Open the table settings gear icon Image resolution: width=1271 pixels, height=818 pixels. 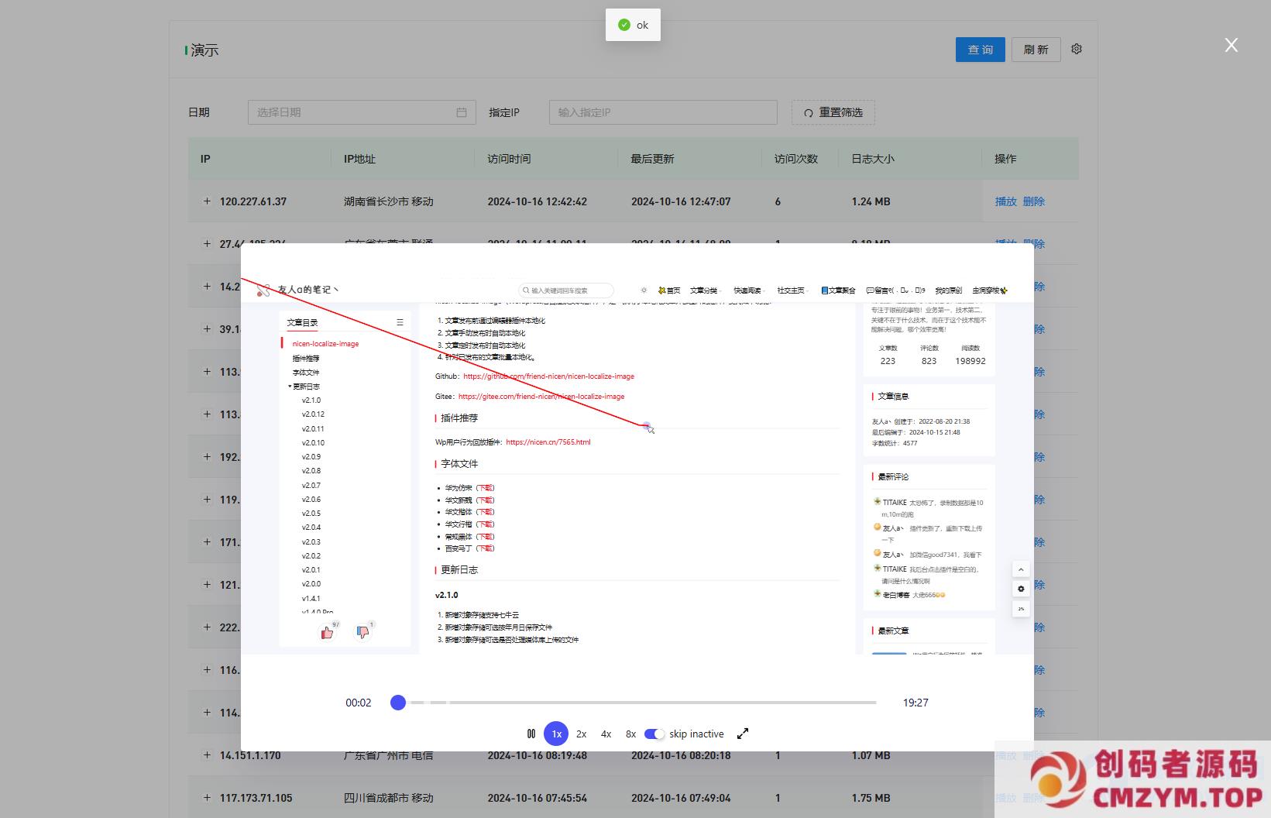pos(1077,49)
